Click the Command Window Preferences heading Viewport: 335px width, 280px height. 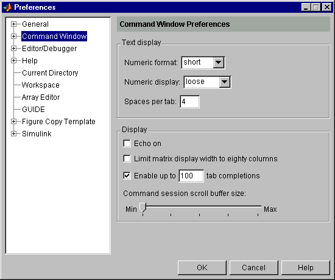(x=175, y=24)
